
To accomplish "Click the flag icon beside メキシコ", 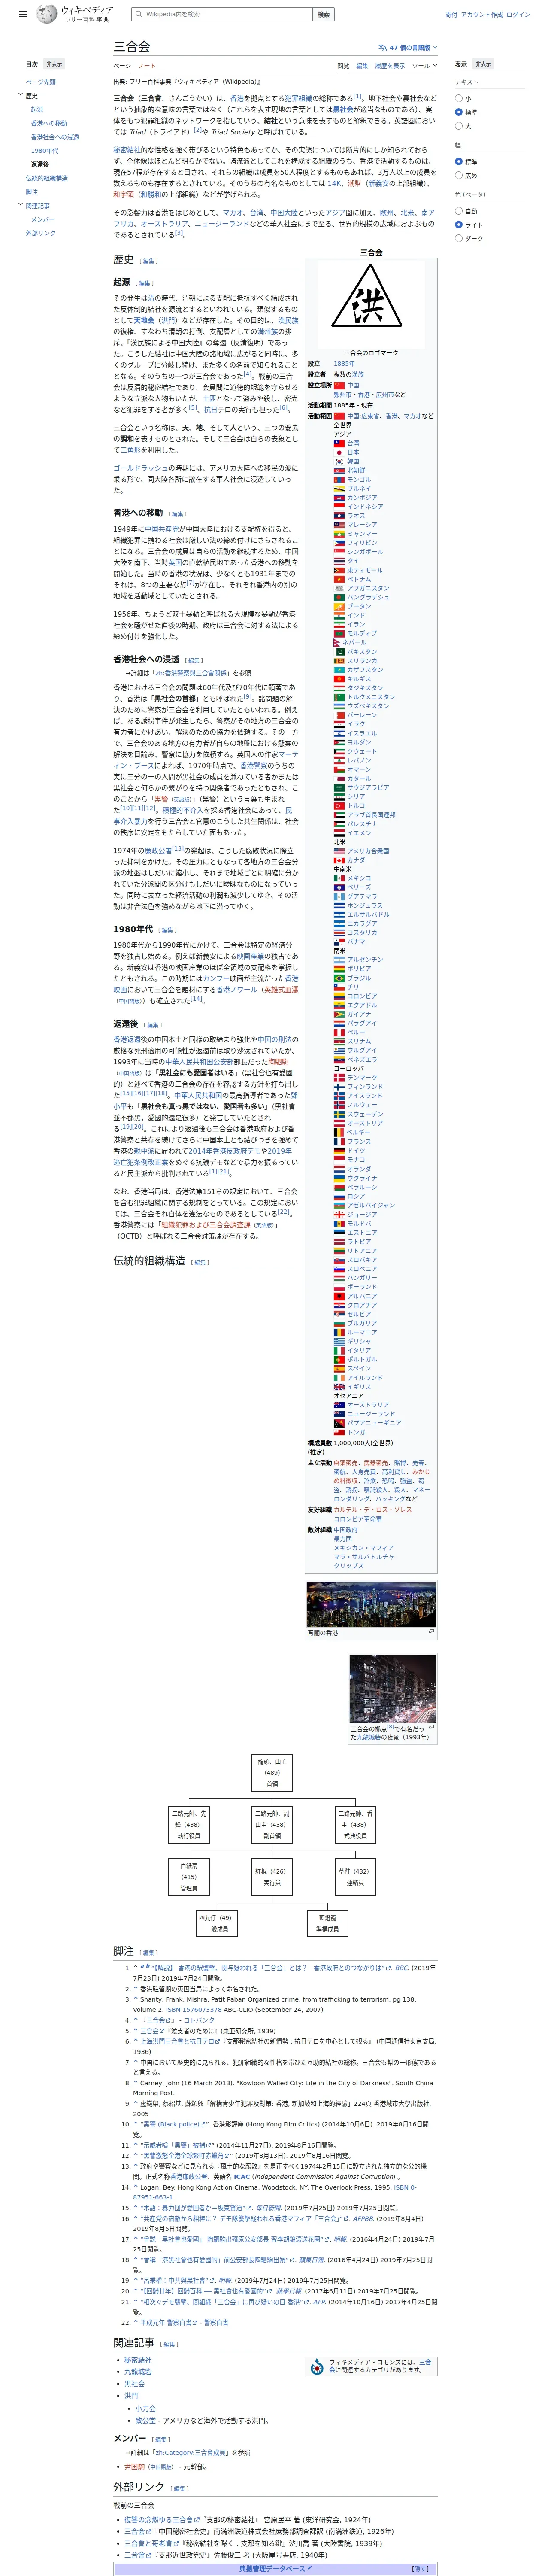I will coord(339,878).
